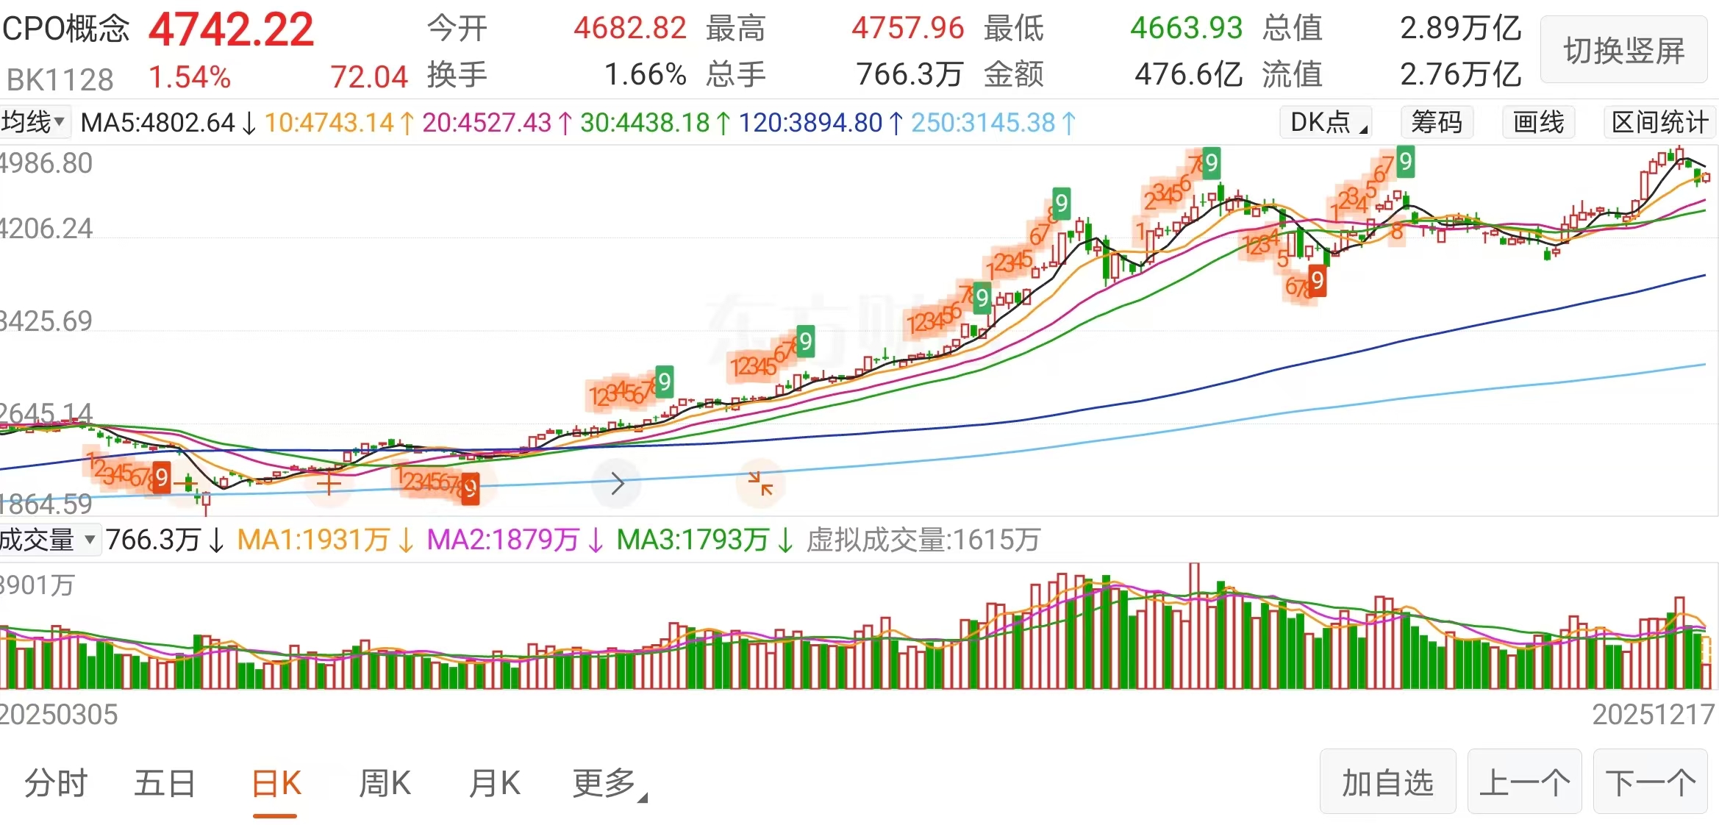Viewport: 1719px width, 825px height.
Task: Click red 9 signal marker near 1864.59
Action: tap(162, 477)
